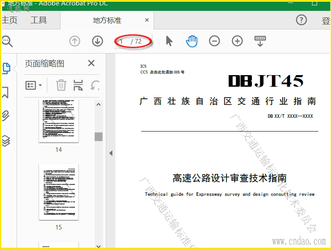
Task: Switch to the 工具 tab
Action: [x=39, y=20]
